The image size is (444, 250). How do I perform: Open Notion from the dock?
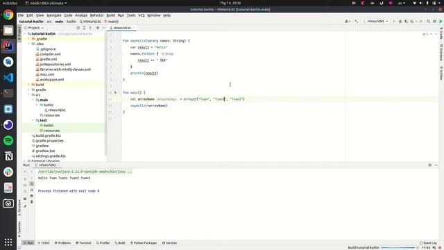point(8,156)
